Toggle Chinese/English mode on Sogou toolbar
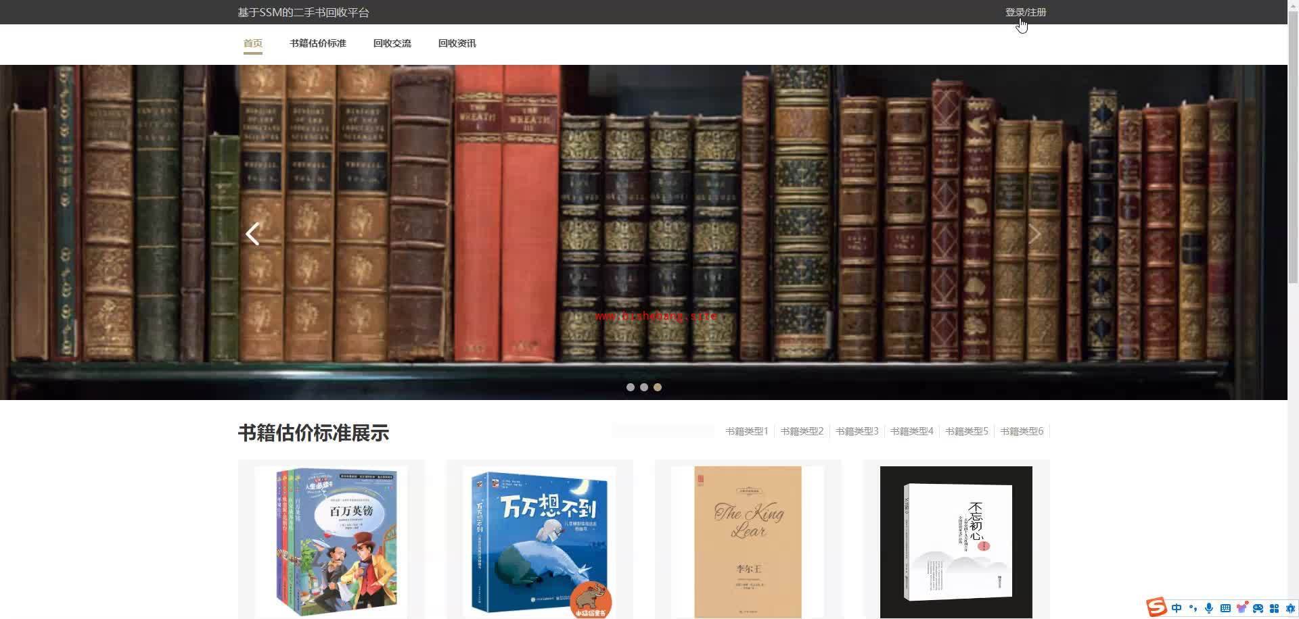Image resolution: width=1299 pixels, height=619 pixels. click(1177, 608)
